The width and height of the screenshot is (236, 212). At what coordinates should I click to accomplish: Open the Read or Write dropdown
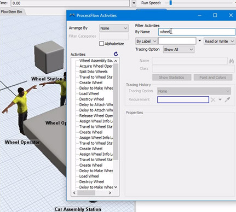(219, 42)
